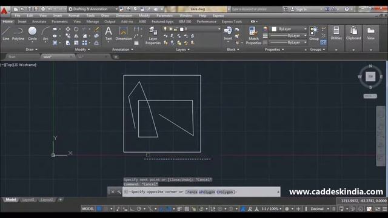The height and width of the screenshot is (218, 388).
Task: Expand the Draw panel
Action: (32, 50)
